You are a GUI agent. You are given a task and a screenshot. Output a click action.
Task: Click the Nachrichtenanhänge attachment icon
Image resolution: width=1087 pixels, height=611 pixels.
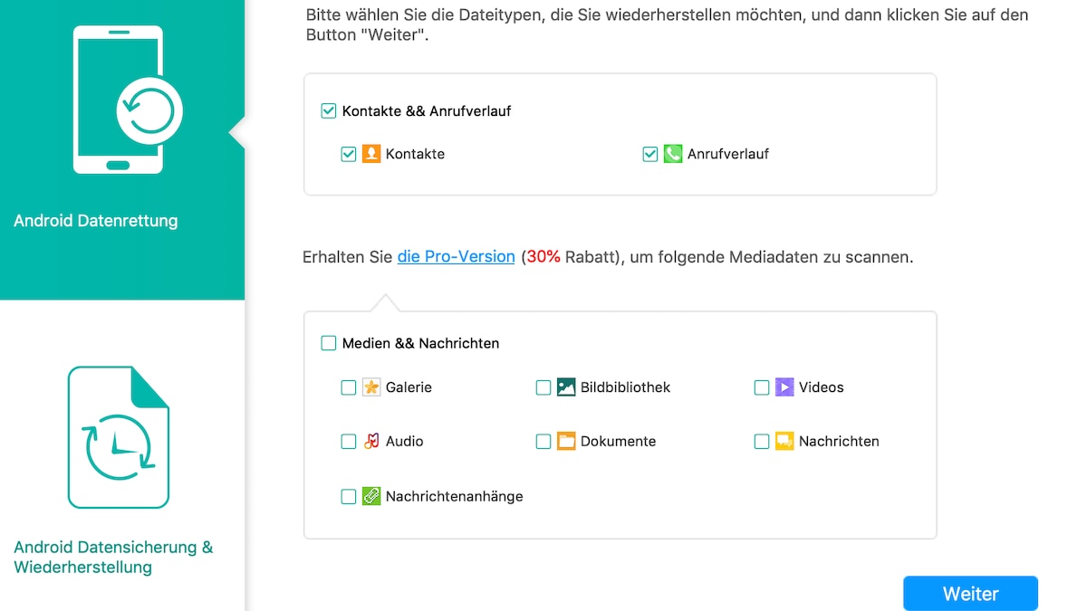click(371, 496)
